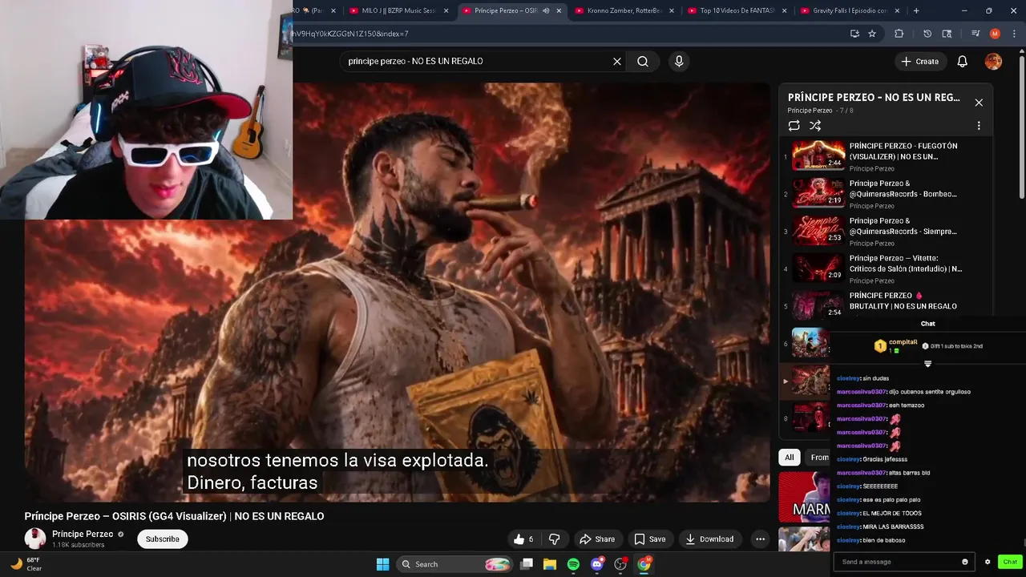Close the MILO J BZRP tab
The height and width of the screenshot is (577, 1026).
[x=446, y=10]
